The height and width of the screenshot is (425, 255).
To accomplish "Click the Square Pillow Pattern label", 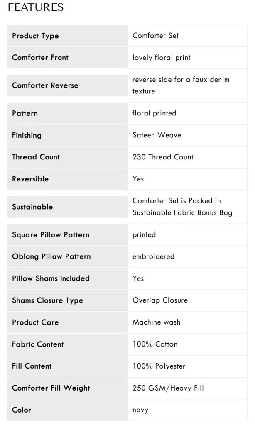I will [51, 235].
